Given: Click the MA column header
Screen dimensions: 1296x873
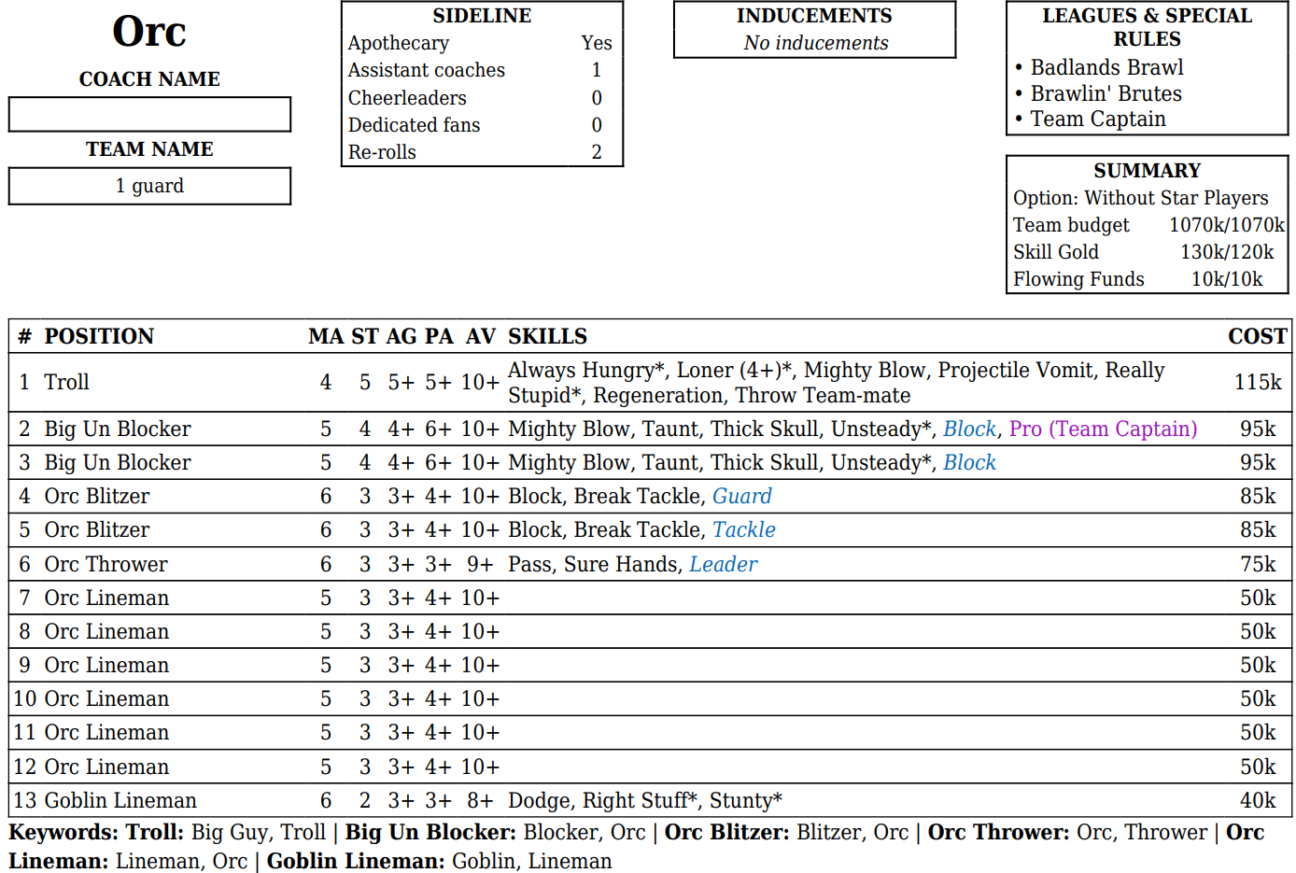Looking at the screenshot, I should (326, 336).
